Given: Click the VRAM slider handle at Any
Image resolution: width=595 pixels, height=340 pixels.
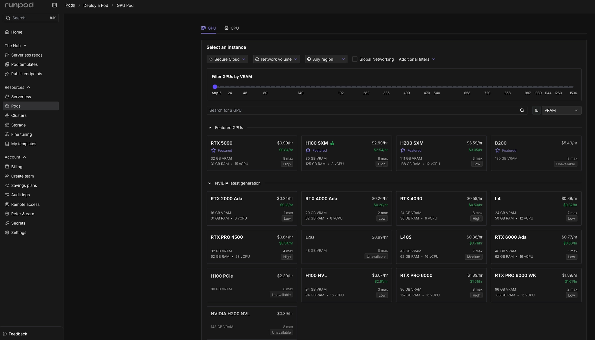Looking at the screenshot, I should pyautogui.click(x=215, y=87).
